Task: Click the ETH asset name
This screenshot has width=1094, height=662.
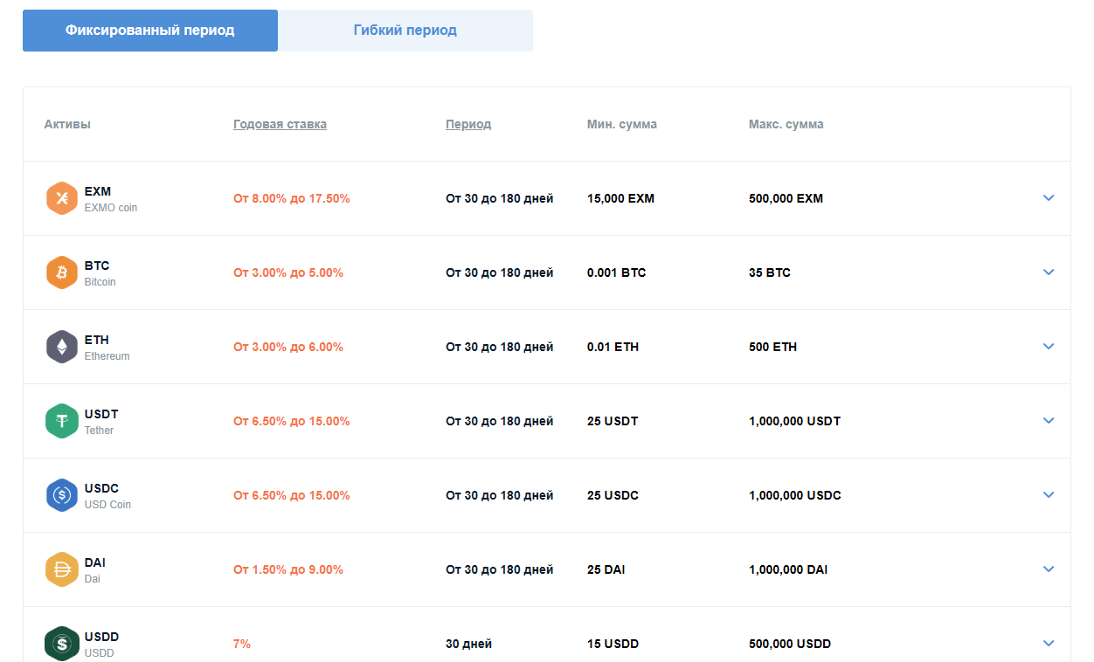Action: pyautogui.click(x=97, y=340)
